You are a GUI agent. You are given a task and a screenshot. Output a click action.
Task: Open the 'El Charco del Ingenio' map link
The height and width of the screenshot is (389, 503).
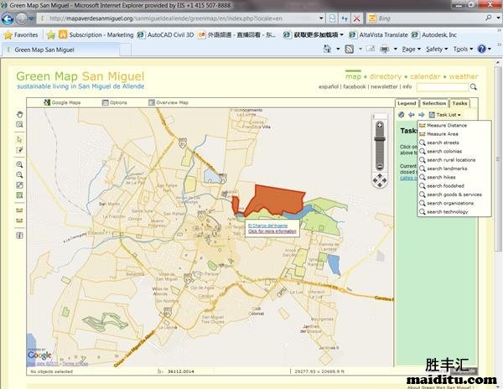(267, 226)
